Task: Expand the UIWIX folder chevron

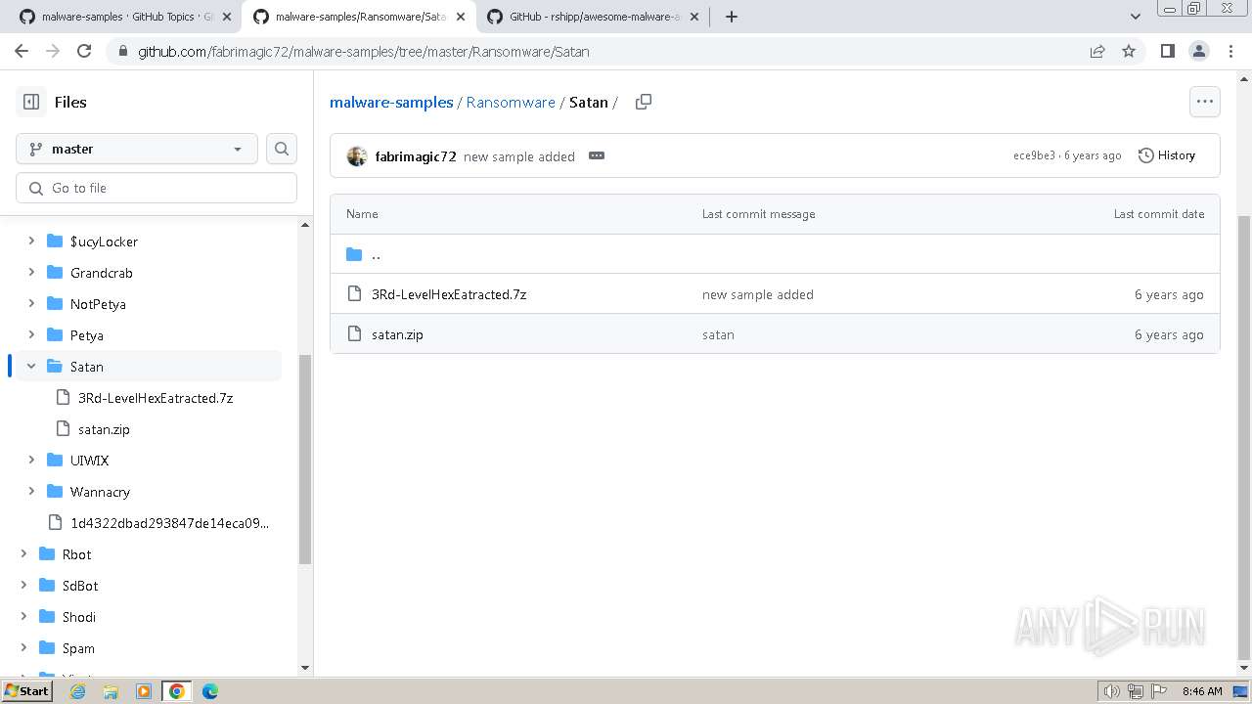Action: point(31,460)
